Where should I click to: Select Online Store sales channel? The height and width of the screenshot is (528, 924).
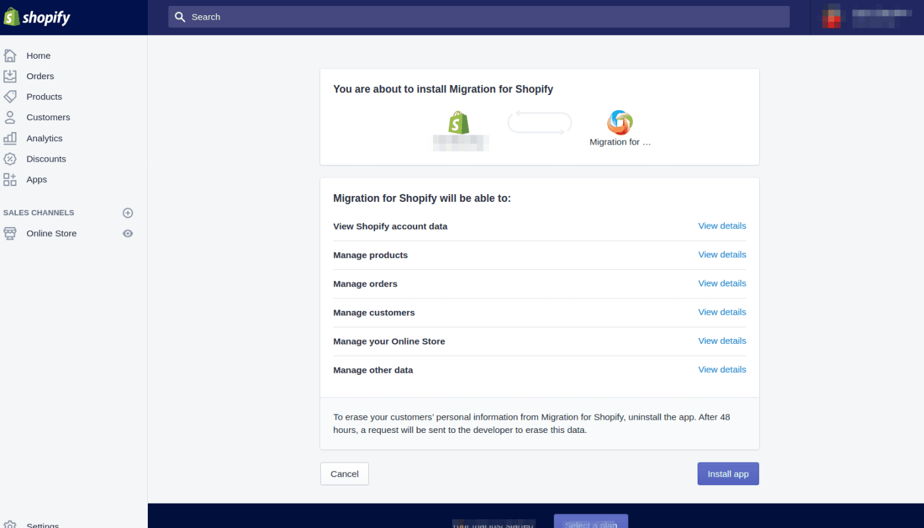(51, 233)
